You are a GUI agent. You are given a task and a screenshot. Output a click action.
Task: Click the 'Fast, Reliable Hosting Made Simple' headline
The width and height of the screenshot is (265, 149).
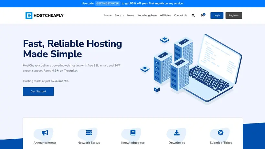click(72, 49)
